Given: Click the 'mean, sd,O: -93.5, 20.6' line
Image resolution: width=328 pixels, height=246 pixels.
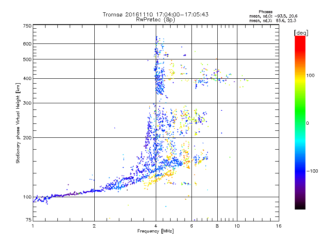Looking at the screenshot, I should [273, 16].
